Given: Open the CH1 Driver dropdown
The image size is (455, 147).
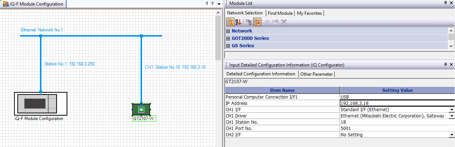Looking at the screenshot, I should point(452,116).
